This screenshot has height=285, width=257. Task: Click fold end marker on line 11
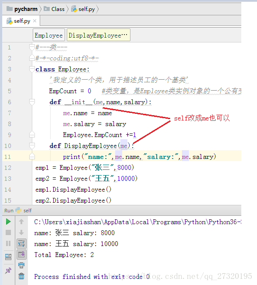pos(32,156)
